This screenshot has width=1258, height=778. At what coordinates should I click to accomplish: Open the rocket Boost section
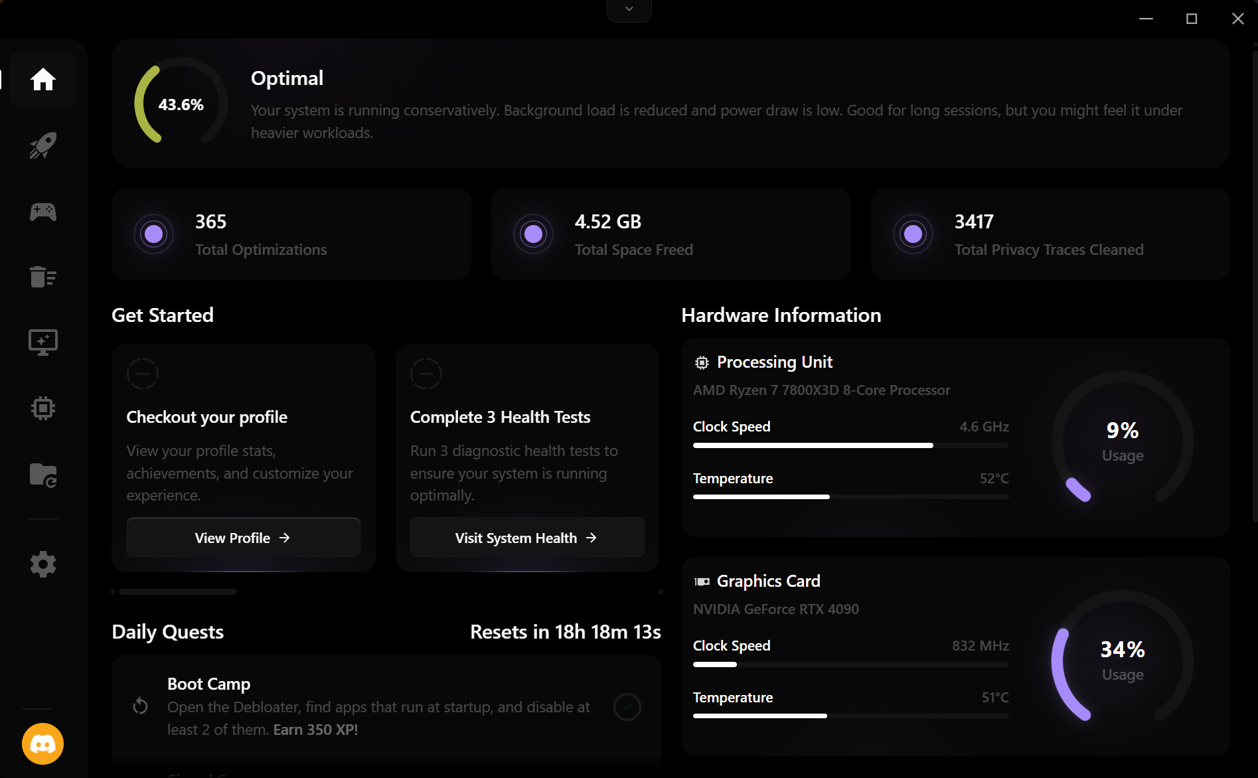coord(43,145)
